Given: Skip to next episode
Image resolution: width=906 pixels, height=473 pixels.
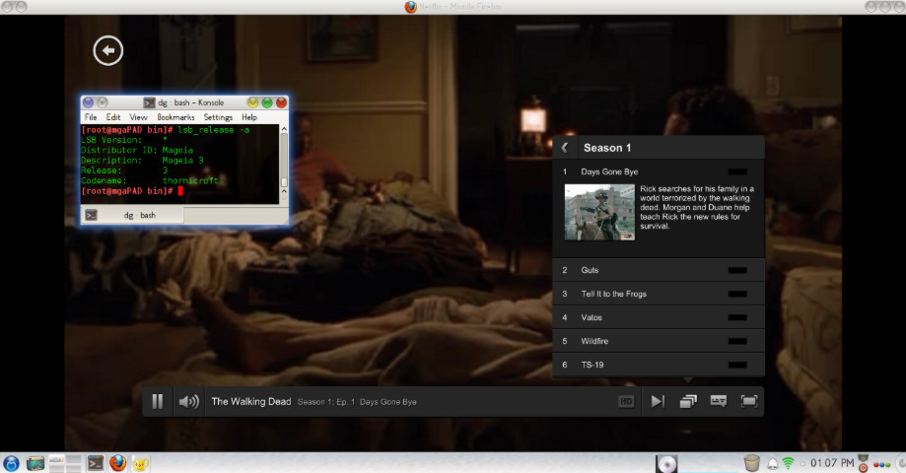Looking at the screenshot, I should [x=658, y=401].
